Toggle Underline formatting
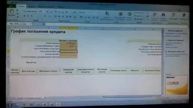 point(31,16)
